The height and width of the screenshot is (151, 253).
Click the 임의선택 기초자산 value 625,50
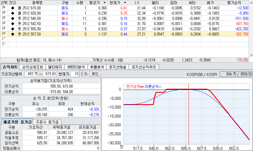tap(42, 143)
